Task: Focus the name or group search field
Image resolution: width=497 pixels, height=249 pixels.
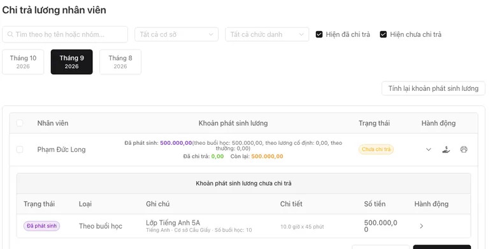Action: click(x=65, y=34)
